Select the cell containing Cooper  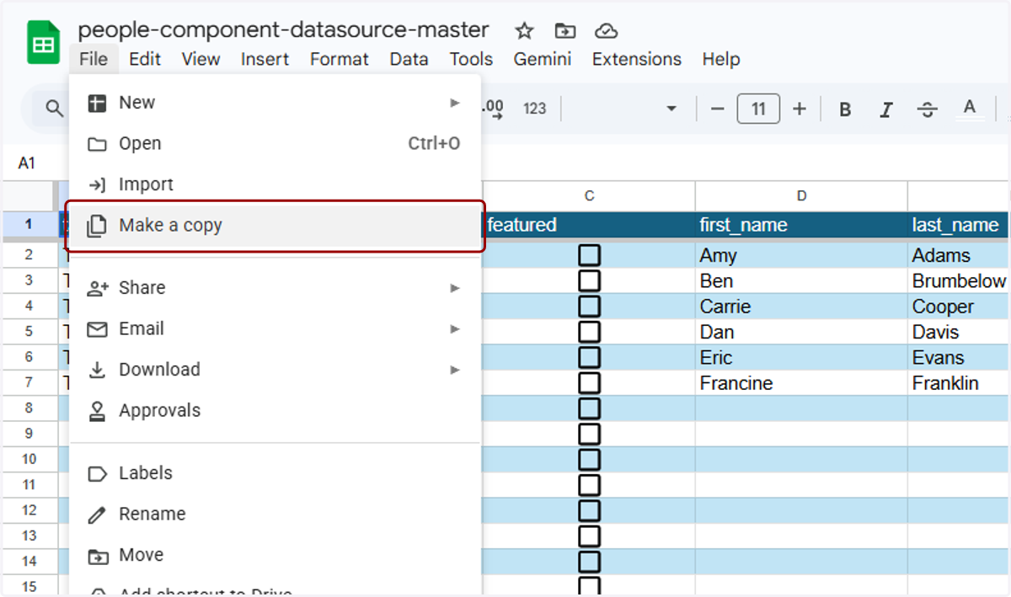pyautogui.click(x=959, y=306)
